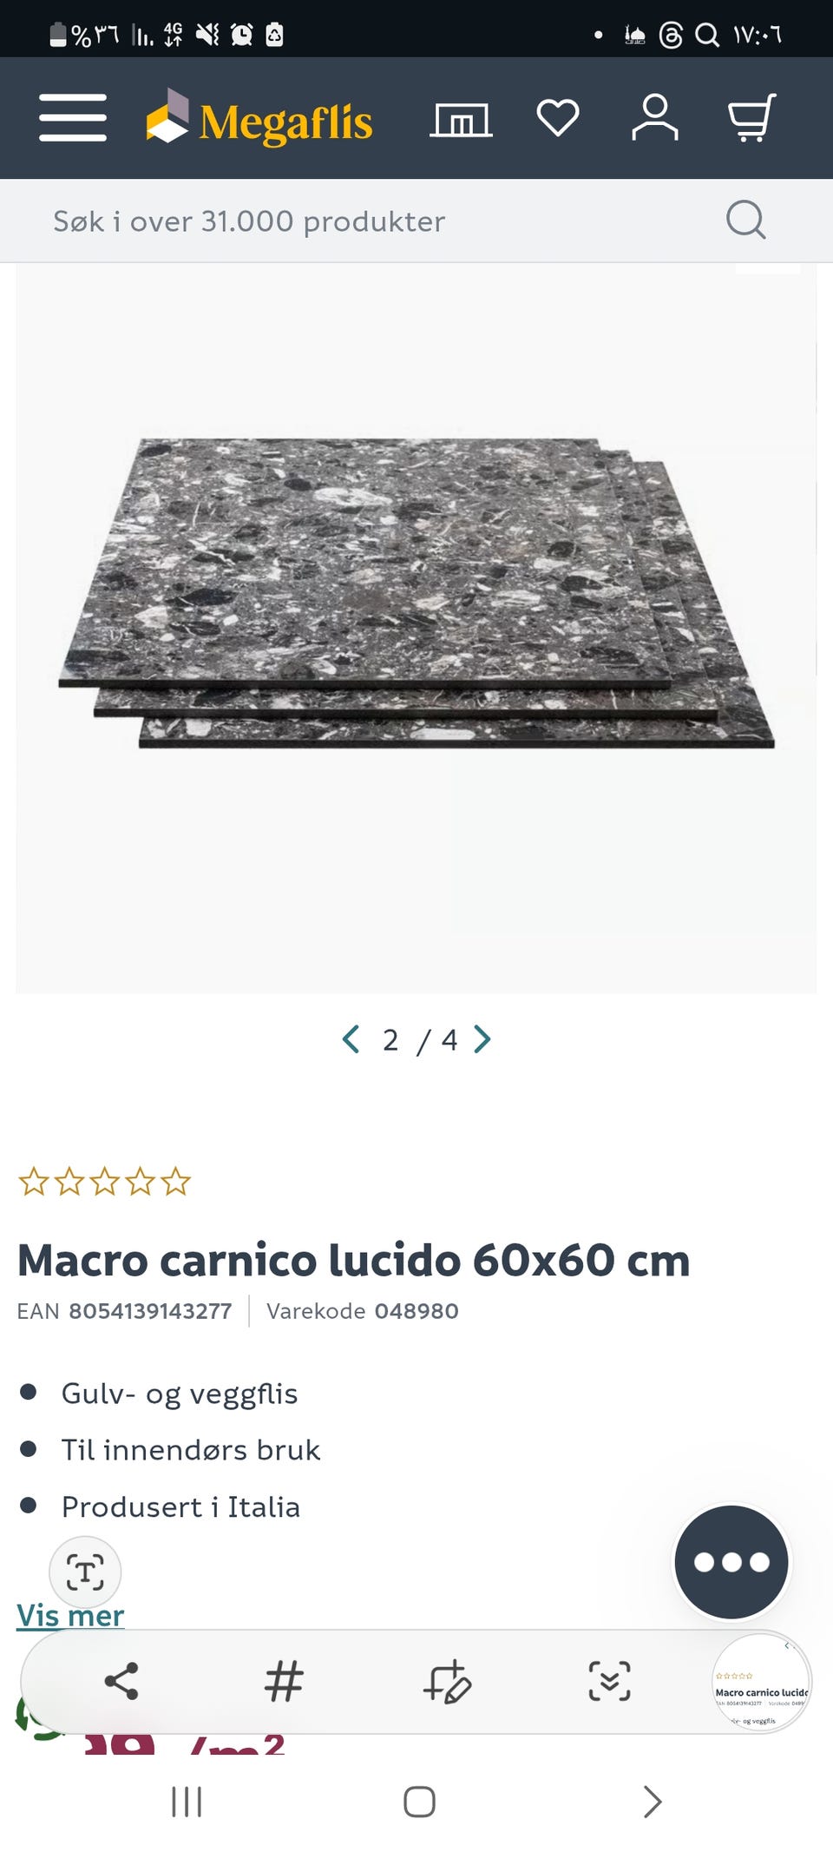Open the screenshot preview thumbnail
This screenshot has width=833, height=1852.
[x=761, y=1683]
